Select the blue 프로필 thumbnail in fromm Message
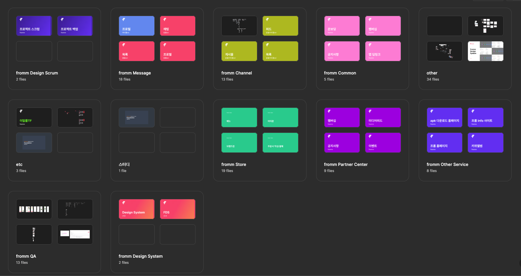The image size is (521, 276). tap(137, 26)
